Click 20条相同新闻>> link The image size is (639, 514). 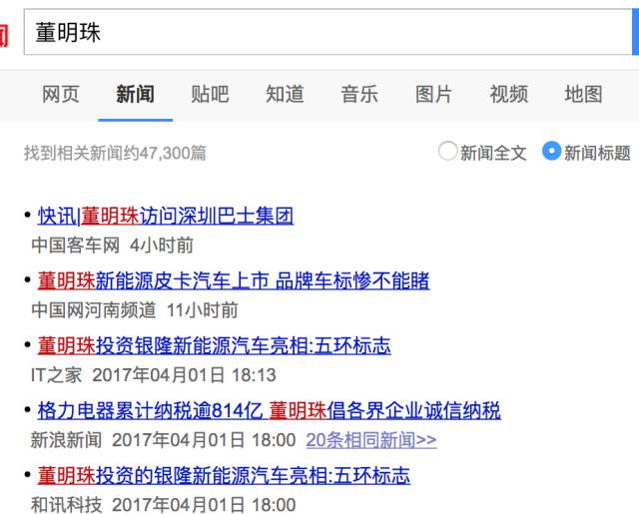[371, 440]
